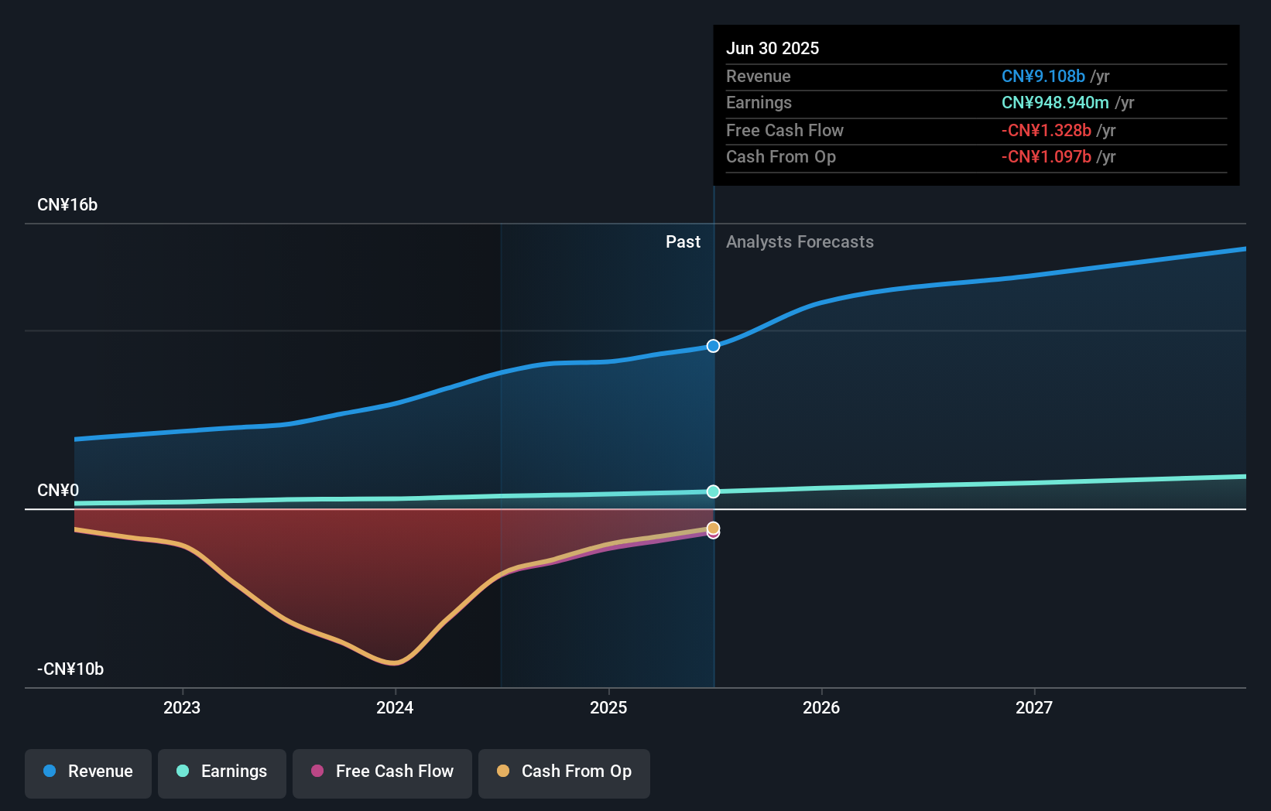
Task: Open details for the Past region
Action: (683, 241)
